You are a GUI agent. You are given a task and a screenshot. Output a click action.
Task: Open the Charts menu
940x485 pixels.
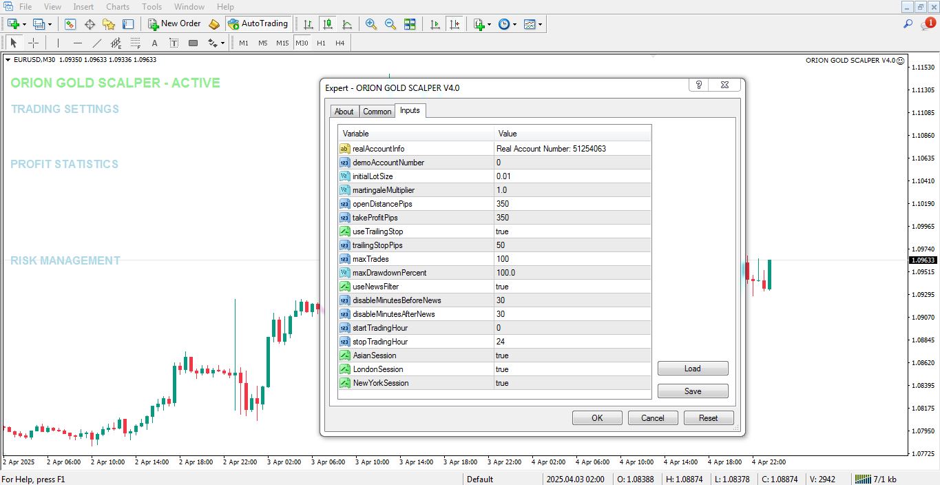click(118, 7)
